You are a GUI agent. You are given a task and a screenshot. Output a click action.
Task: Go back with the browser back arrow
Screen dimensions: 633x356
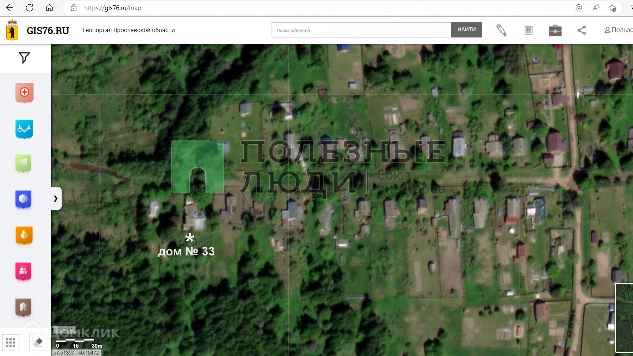point(10,8)
